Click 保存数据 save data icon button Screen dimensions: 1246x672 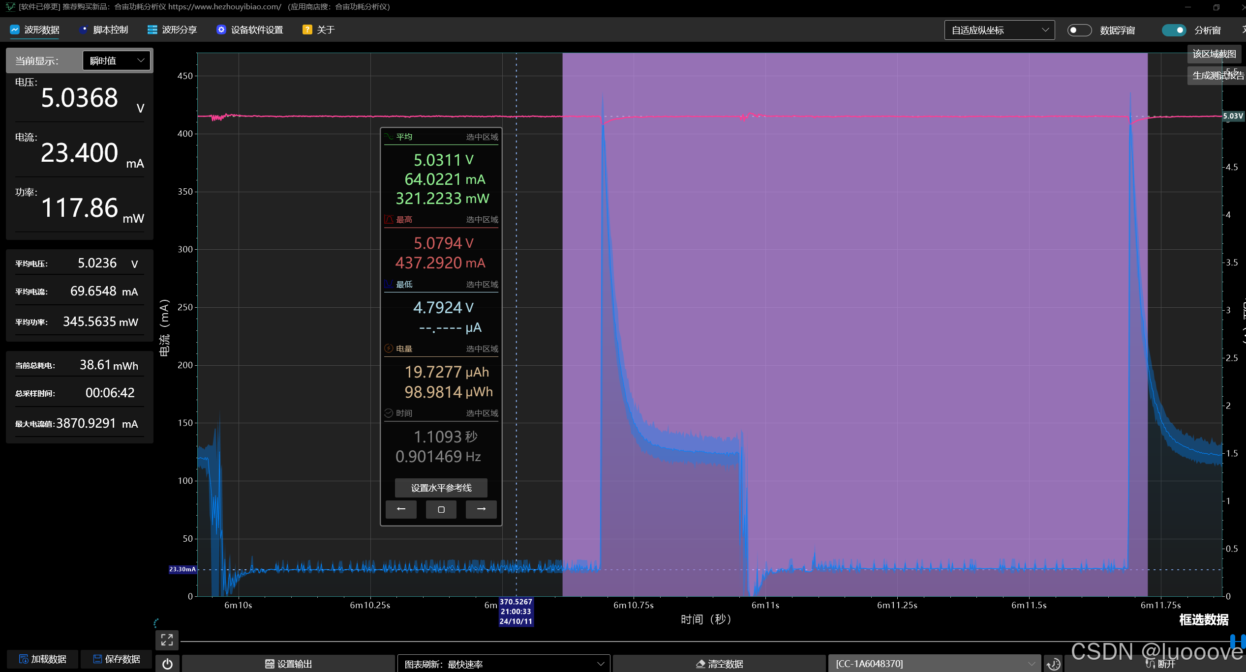[117, 659]
